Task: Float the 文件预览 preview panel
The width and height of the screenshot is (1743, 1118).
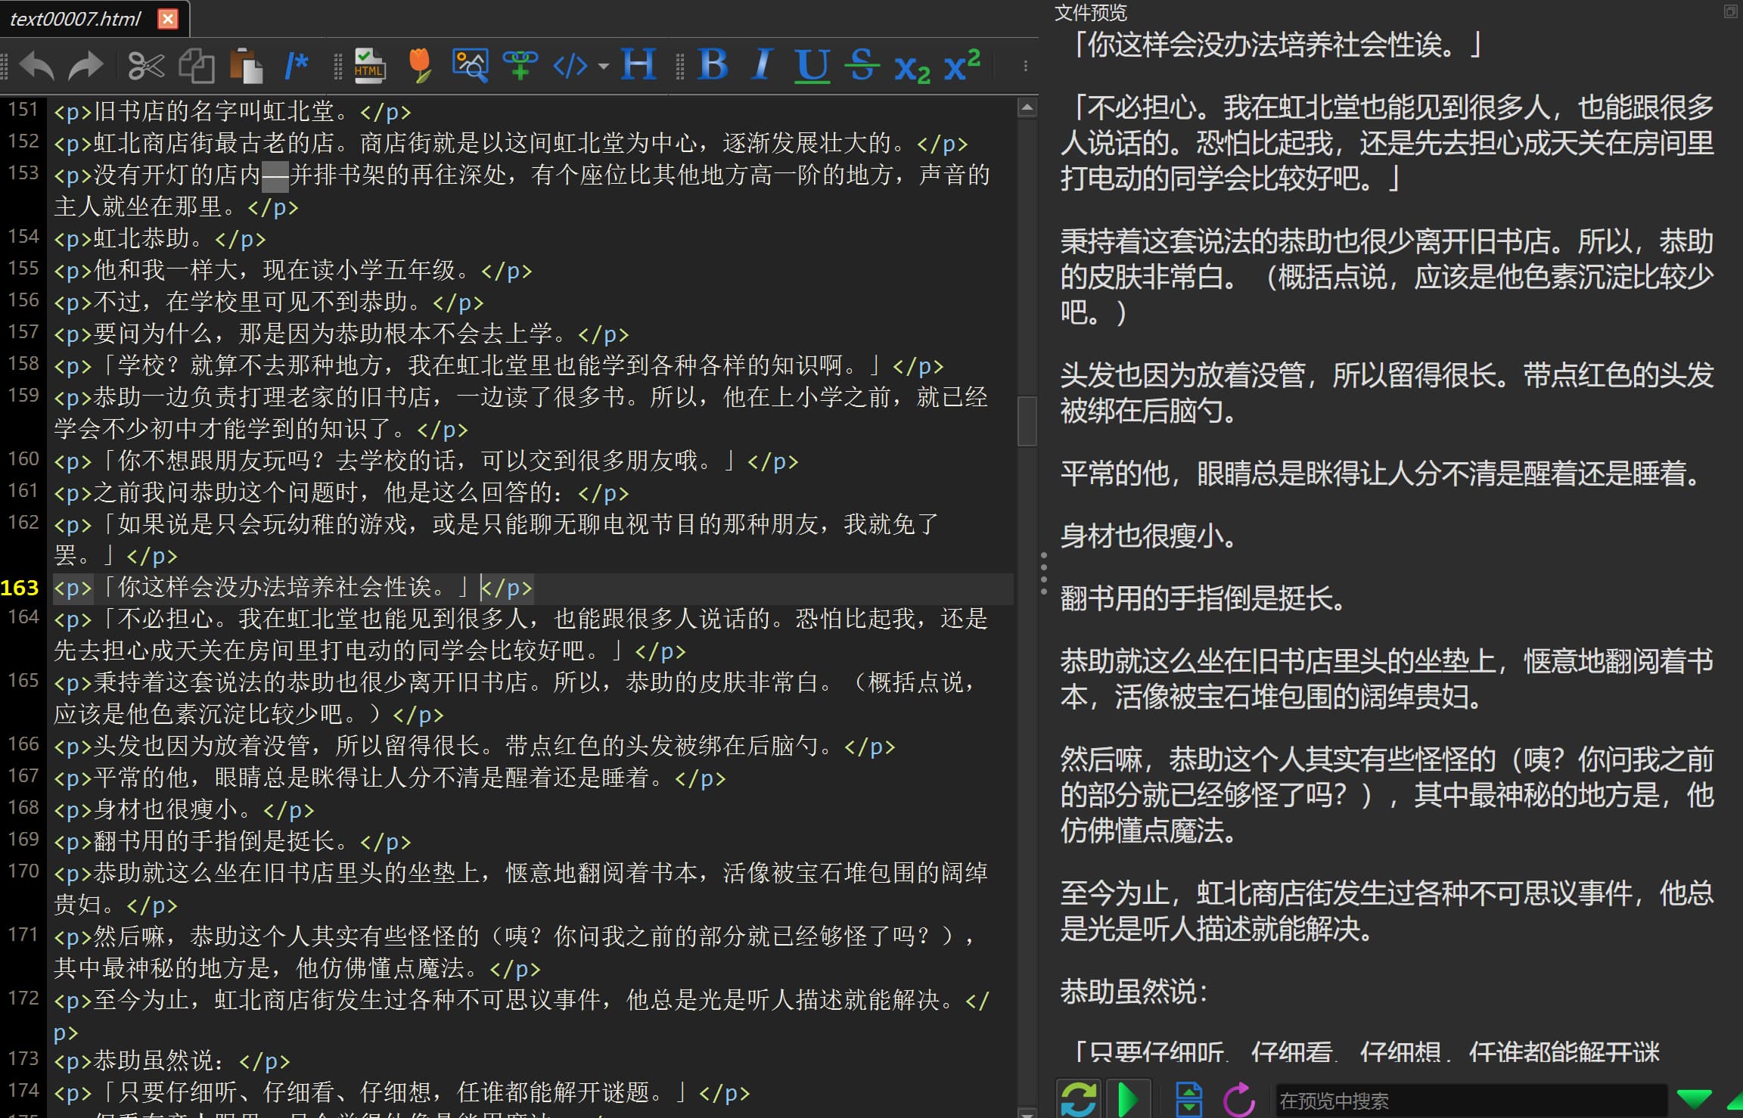Action: click(x=1729, y=11)
